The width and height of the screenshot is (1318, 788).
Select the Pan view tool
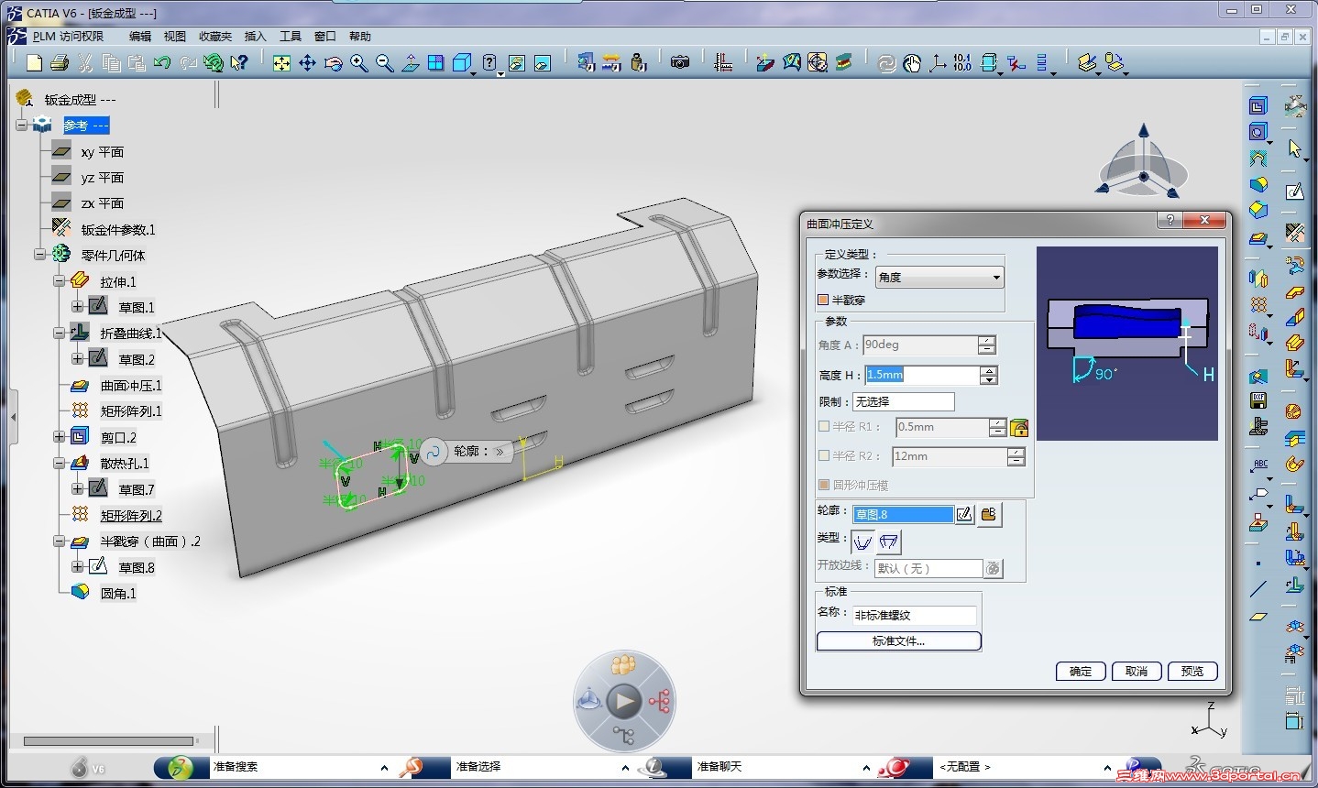point(307,62)
